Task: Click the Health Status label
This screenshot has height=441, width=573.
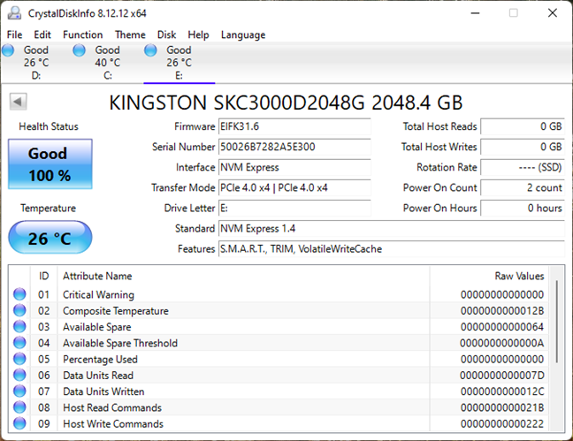Action: (49, 126)
